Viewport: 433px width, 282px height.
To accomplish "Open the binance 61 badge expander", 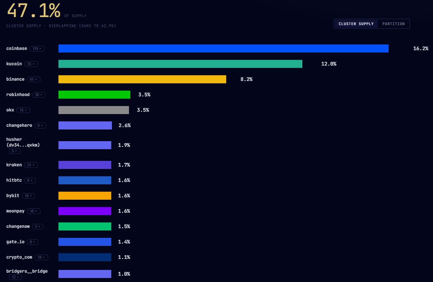I will pos(34,79).
